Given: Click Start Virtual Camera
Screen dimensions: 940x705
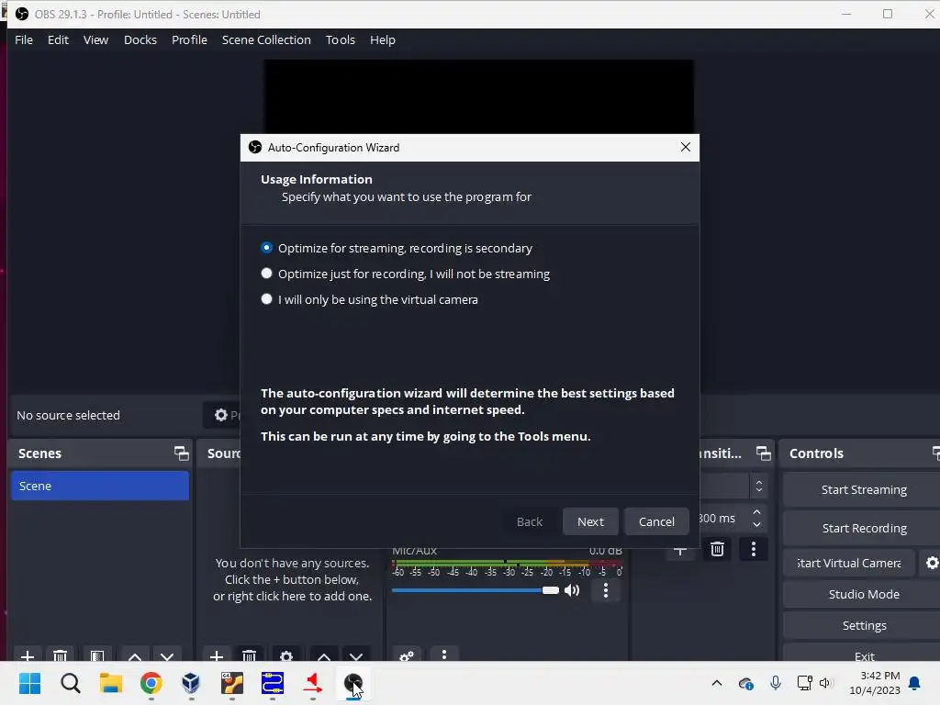Looking at the screenshot, I should [849, 563].
